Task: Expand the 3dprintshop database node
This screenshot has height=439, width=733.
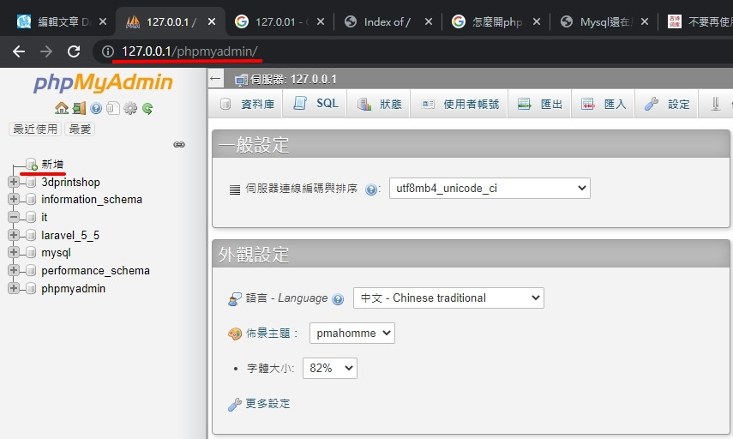Action: click(14, 182)
